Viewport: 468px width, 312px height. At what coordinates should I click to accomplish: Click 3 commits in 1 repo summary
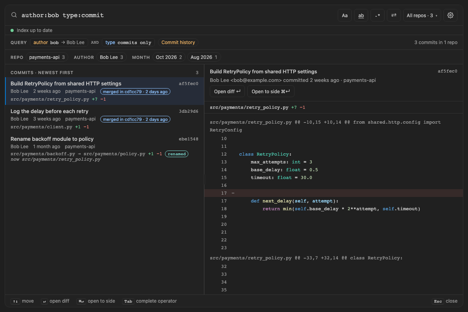(436, 43)
